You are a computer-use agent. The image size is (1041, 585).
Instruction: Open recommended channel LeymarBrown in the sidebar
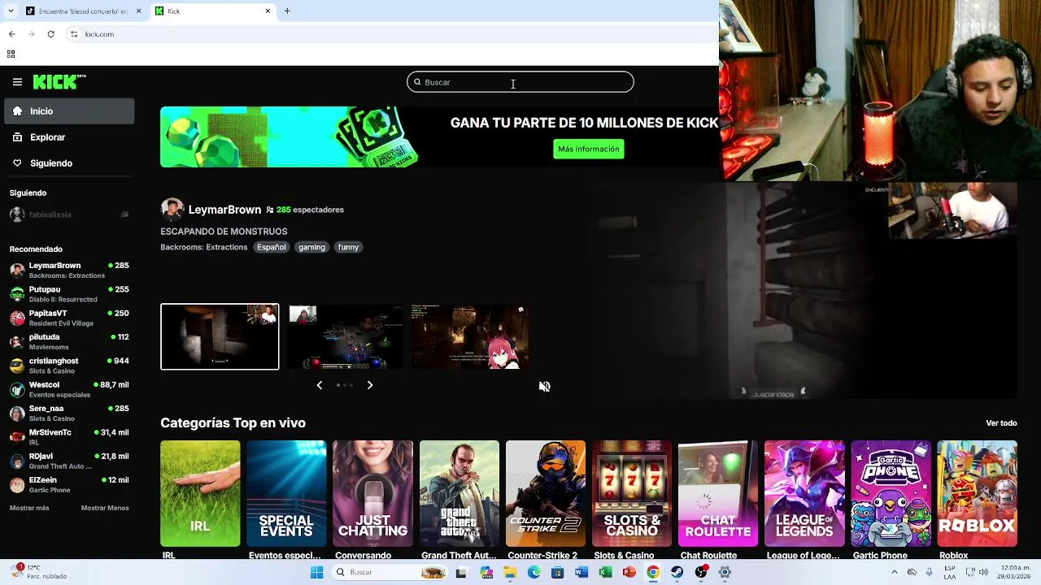(x=69, y=270)
